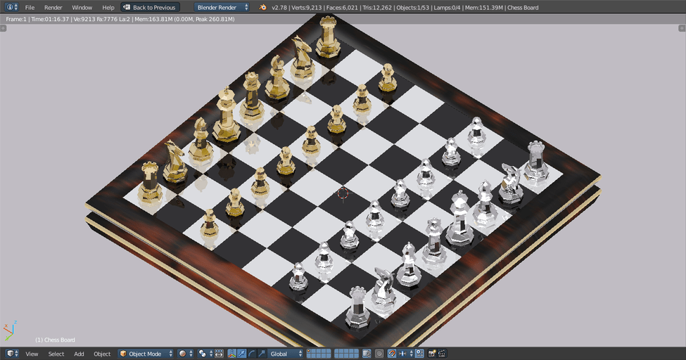Viewport: 686px width, 360px height.
Task: Click the OpenGL render image camera icon
Action: click(432, 354)
